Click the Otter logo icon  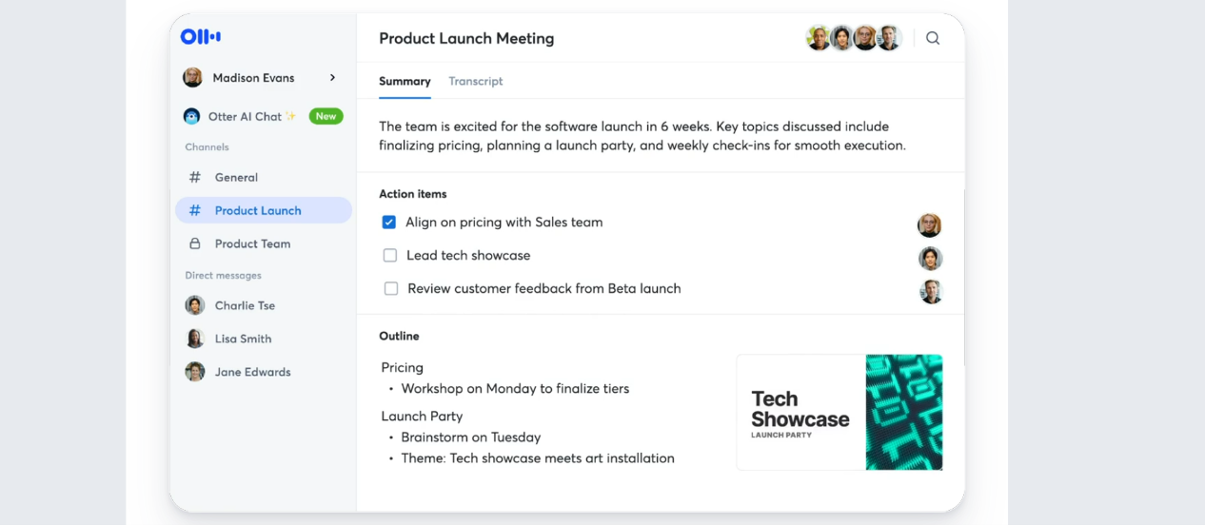click(201, 37)
